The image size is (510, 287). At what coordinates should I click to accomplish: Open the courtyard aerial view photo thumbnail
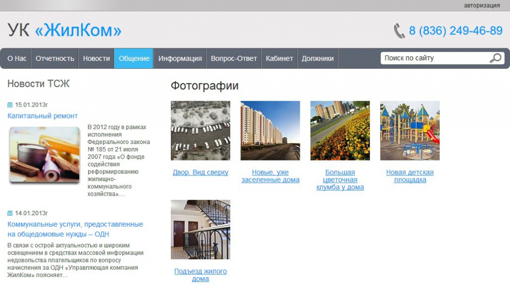[x=200, y=131]
